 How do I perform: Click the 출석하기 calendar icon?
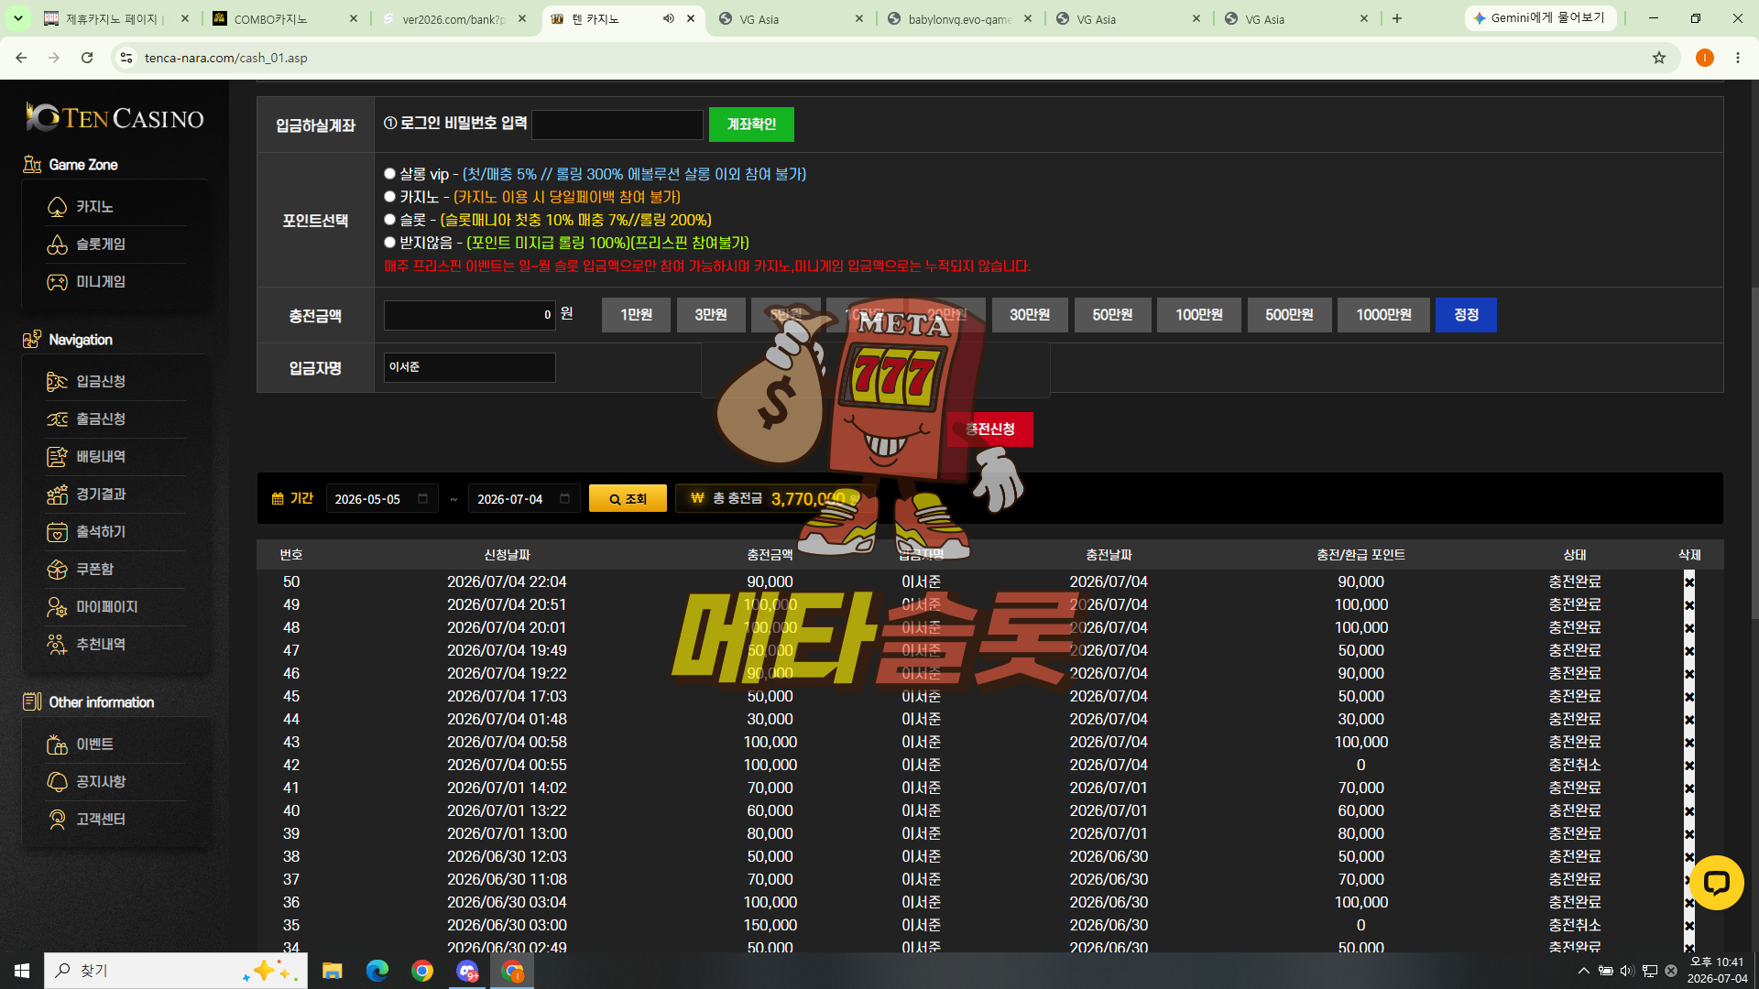57,532
